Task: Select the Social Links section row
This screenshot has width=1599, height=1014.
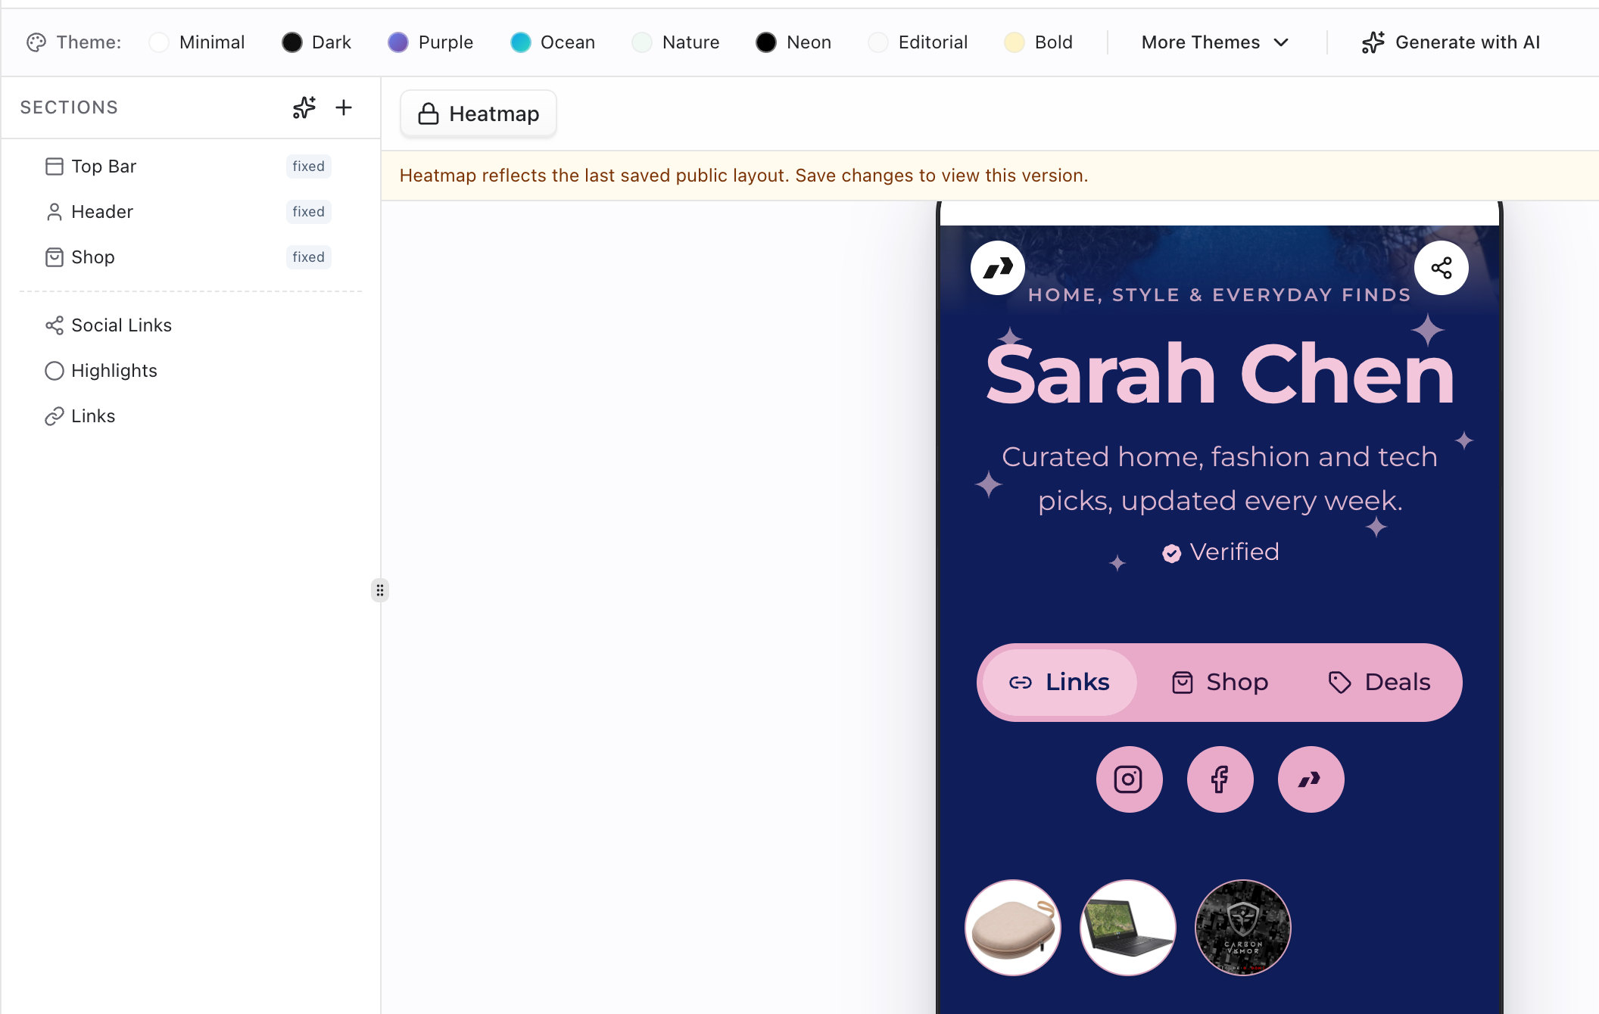Action: (189, 325)
